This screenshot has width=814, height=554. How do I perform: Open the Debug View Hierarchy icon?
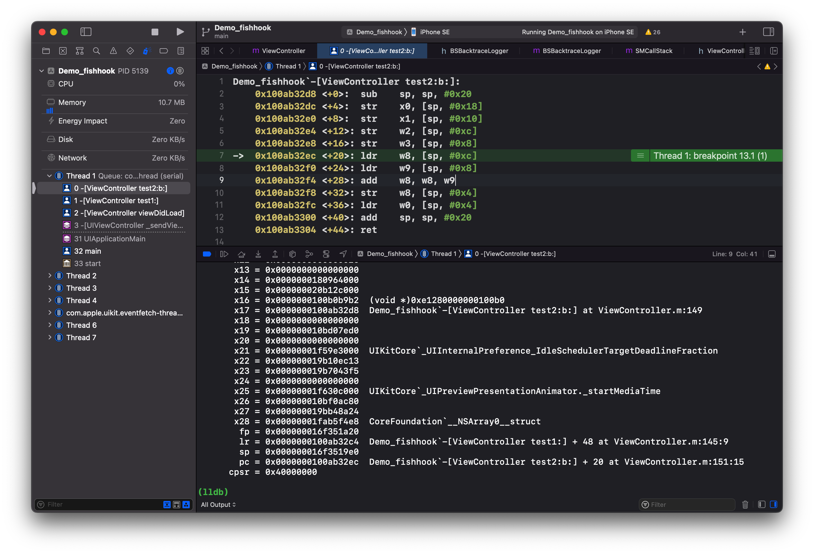tap(292, 254)
